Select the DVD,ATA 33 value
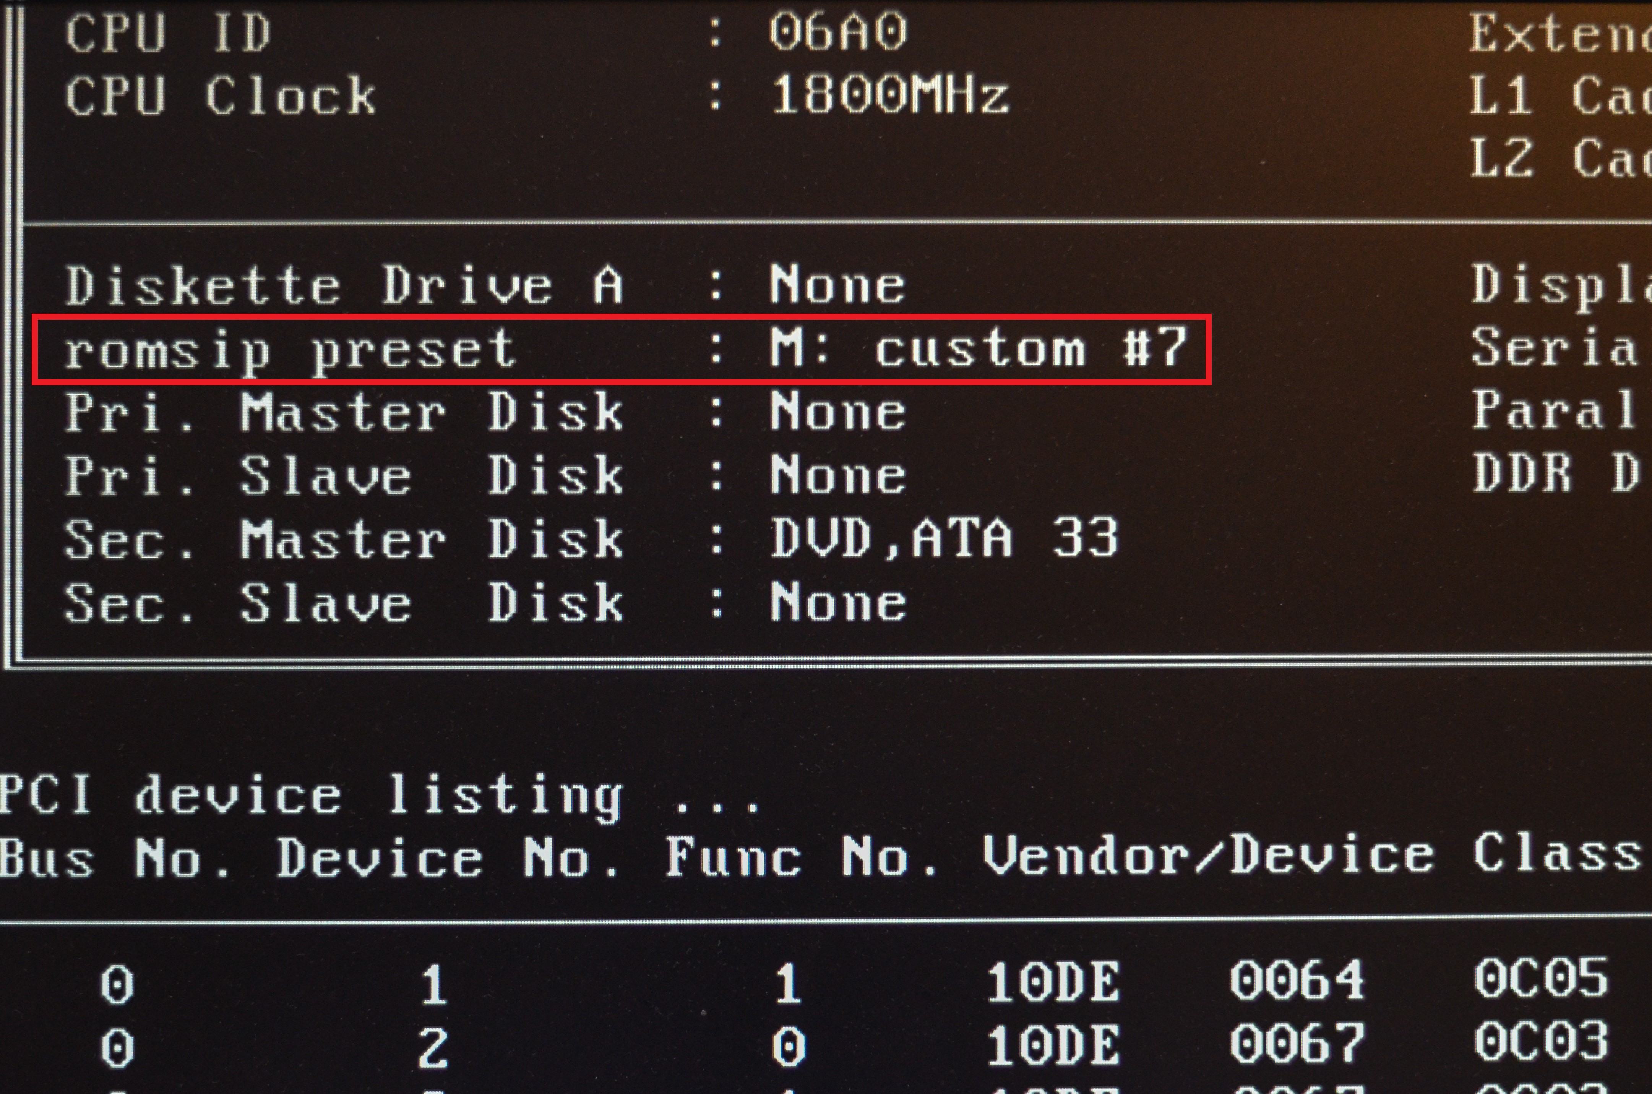1652x1094 pixels. (944, 539)
